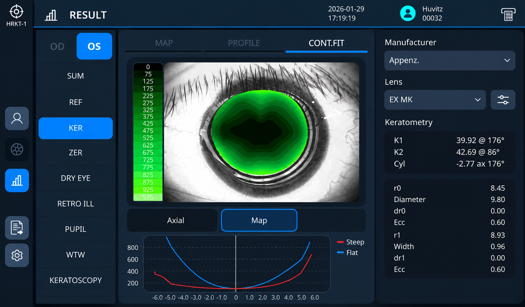Click the Flat legend entry
Viewport: 525px width, 307px height.
(348, 253)
